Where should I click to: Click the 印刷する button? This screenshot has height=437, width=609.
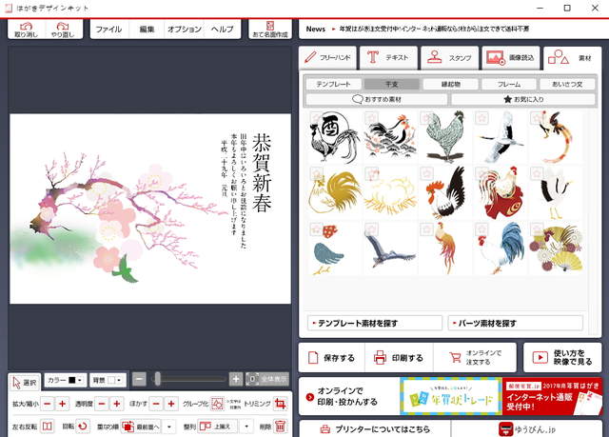click(398, 358)
